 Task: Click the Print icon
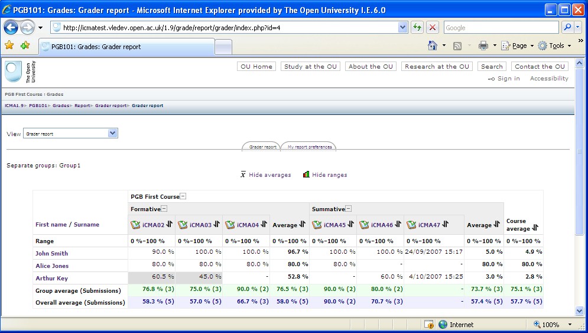coord(483,46)
